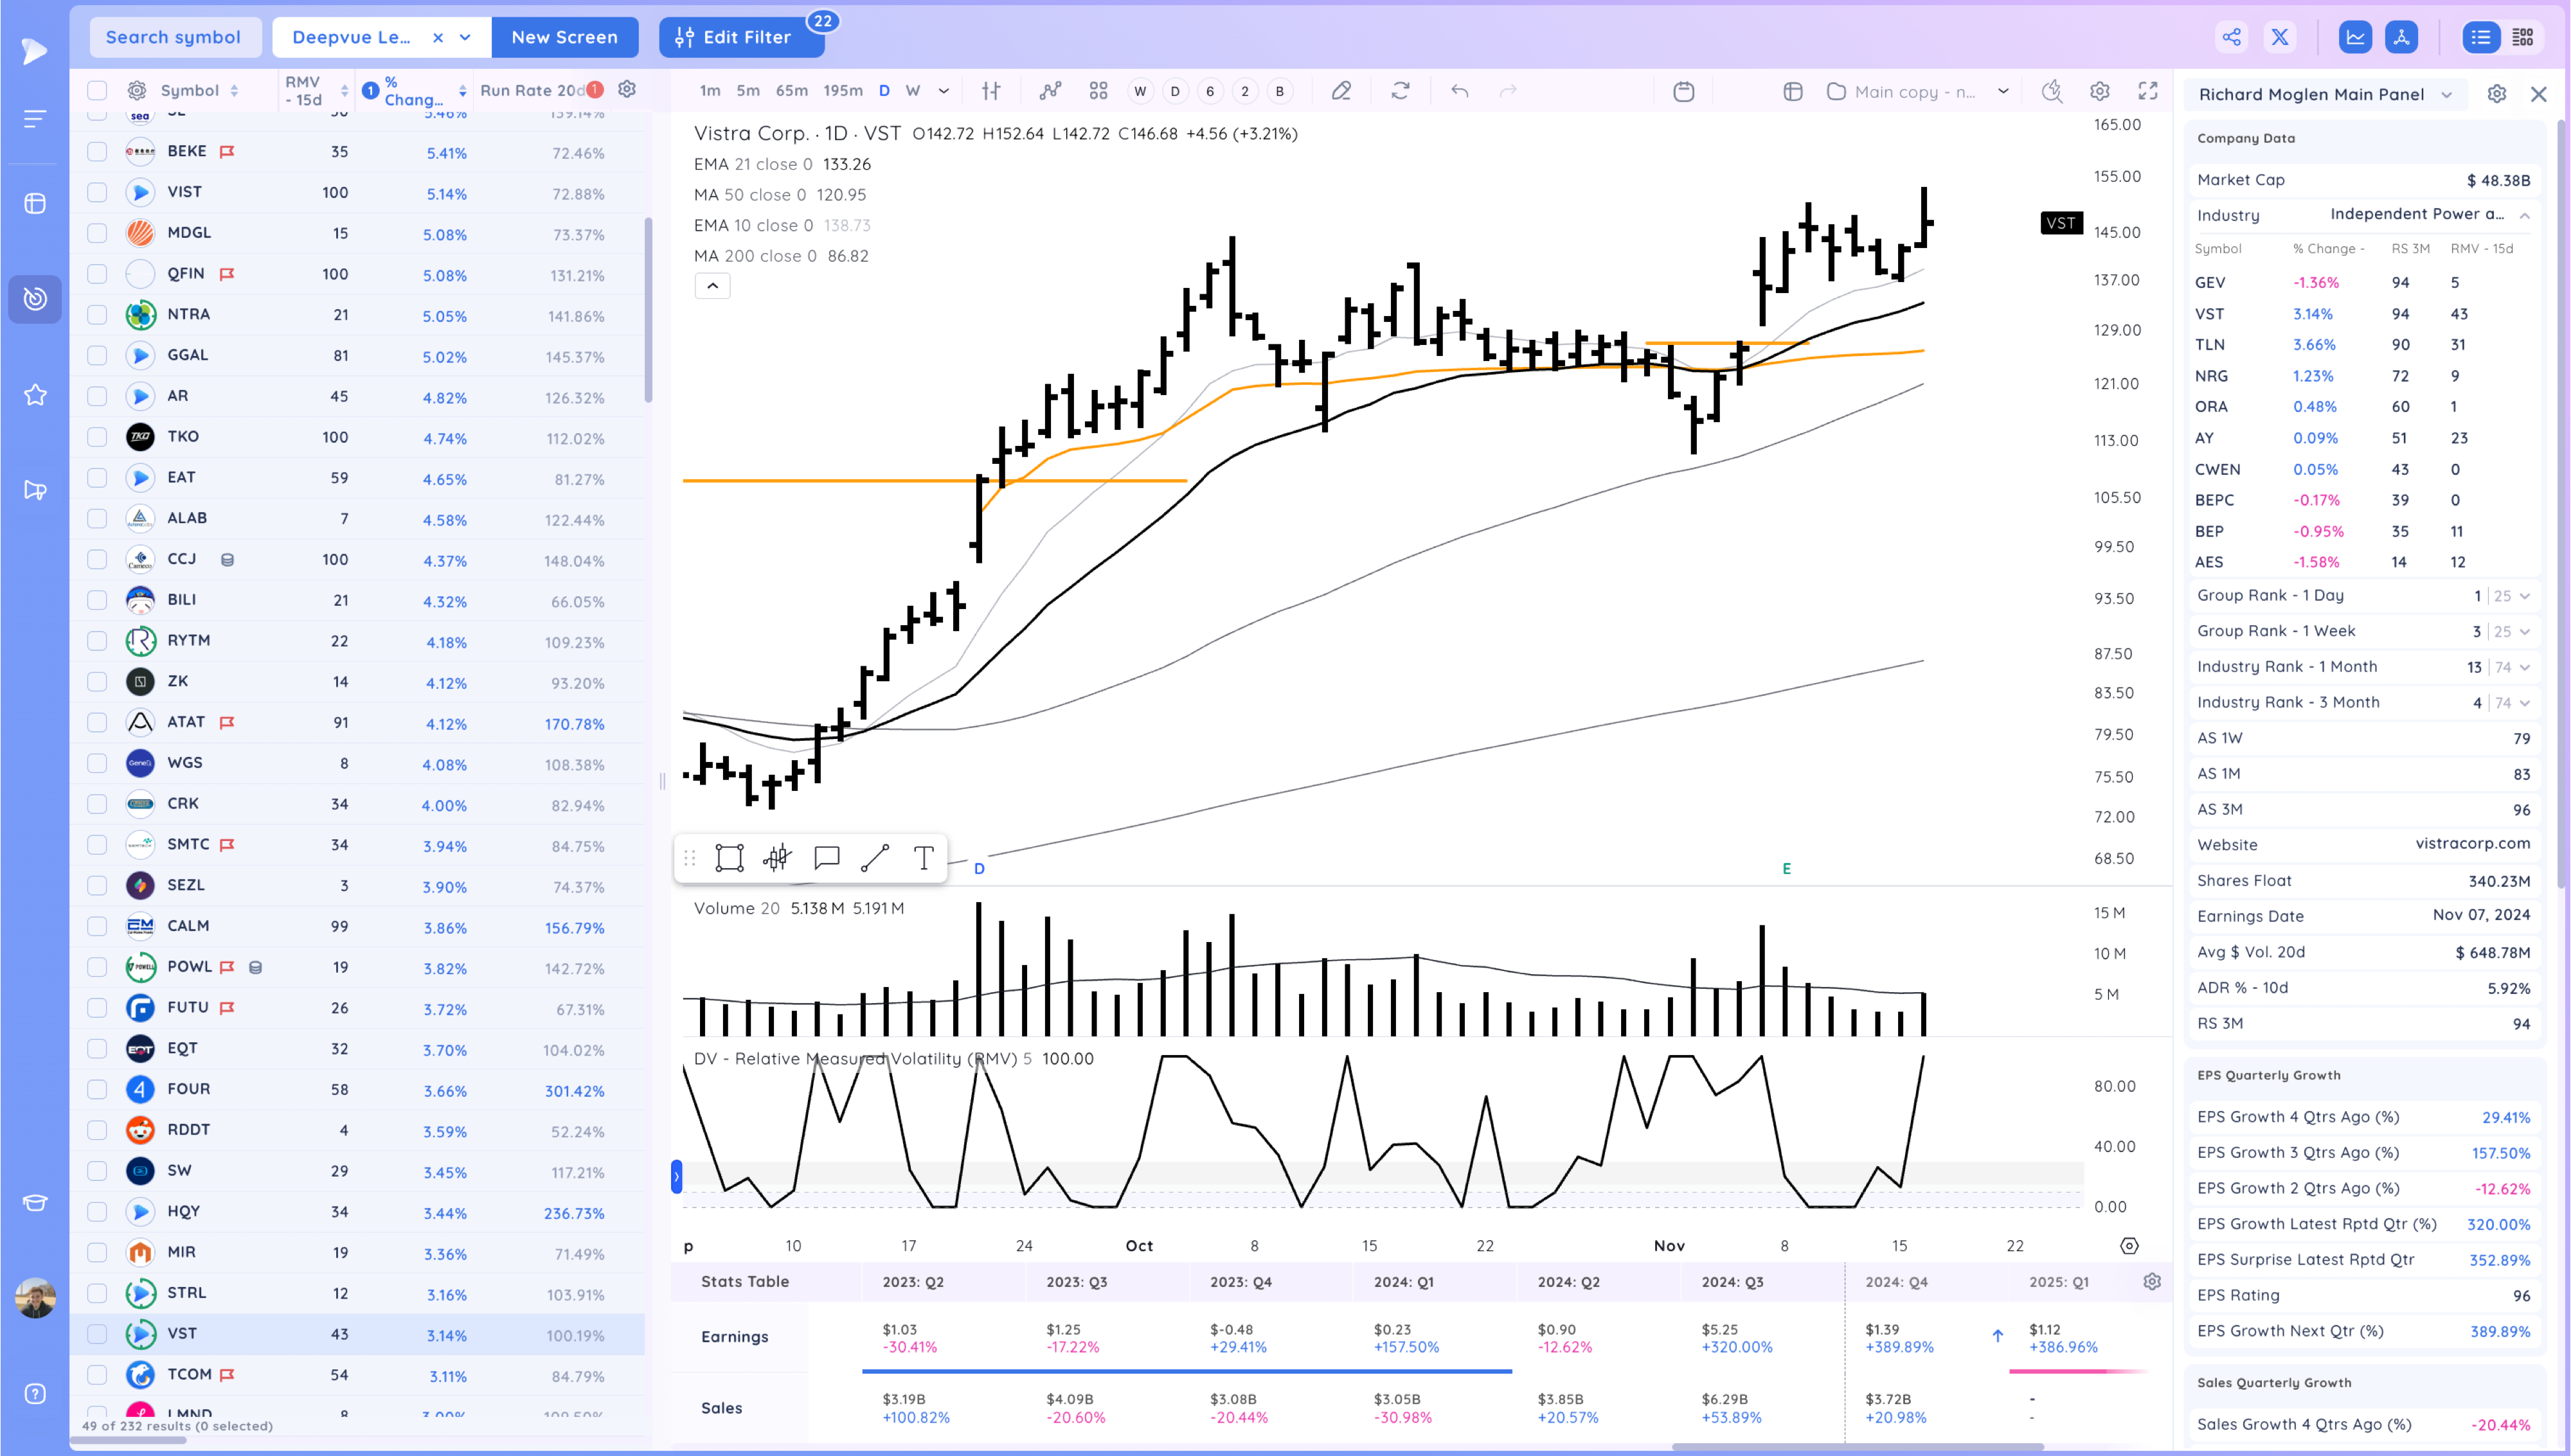
Task: Select the candlestick measure tool
Action: 777,857
